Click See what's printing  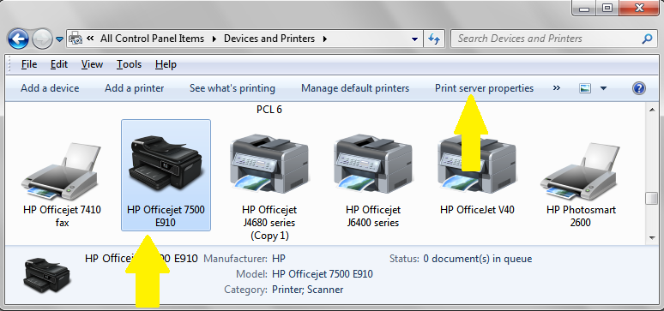point(232,88)
